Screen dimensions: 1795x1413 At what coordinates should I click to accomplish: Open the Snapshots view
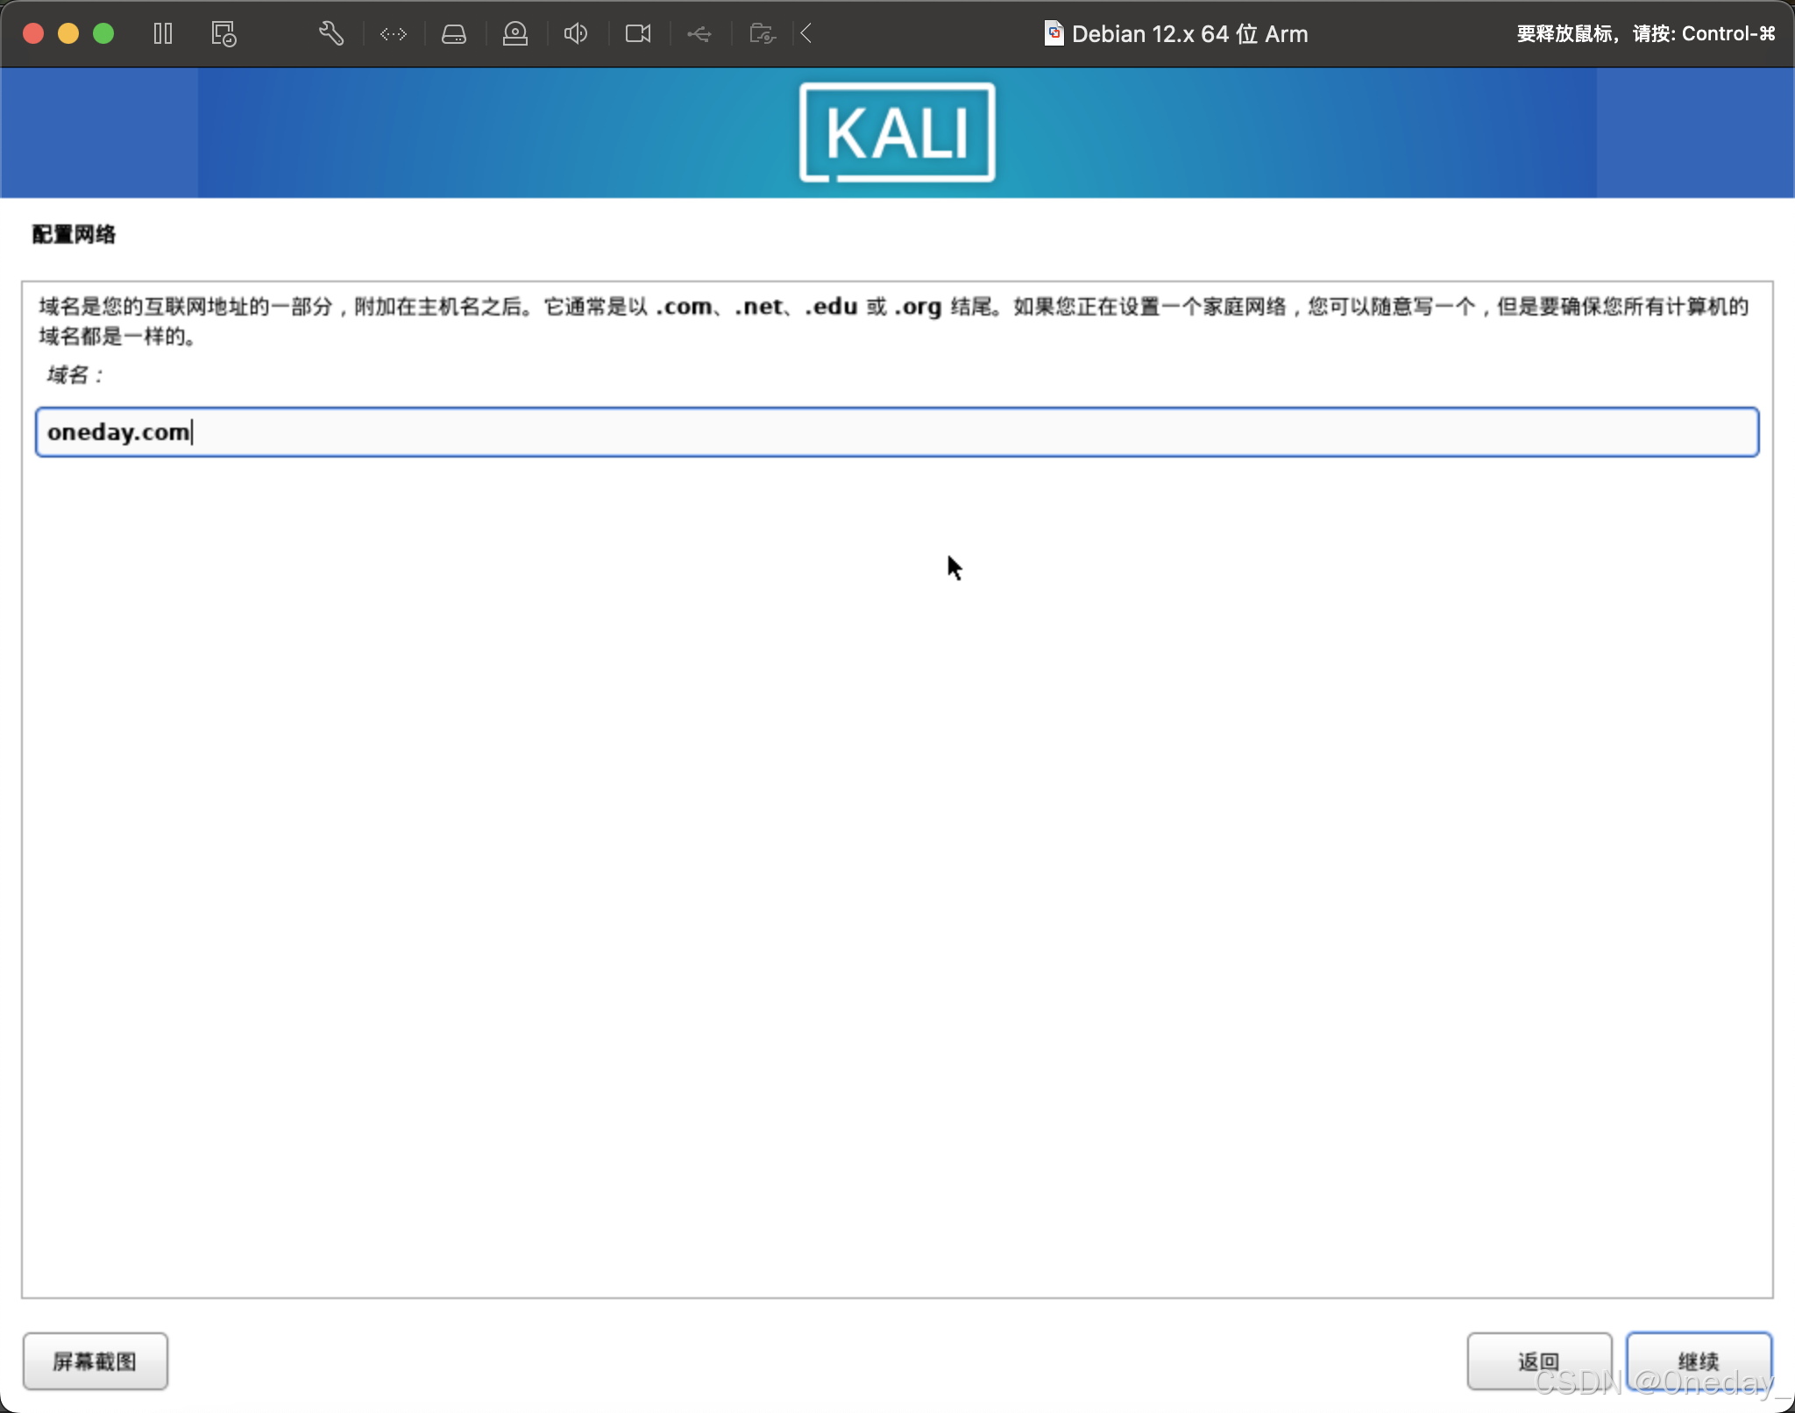223,33
